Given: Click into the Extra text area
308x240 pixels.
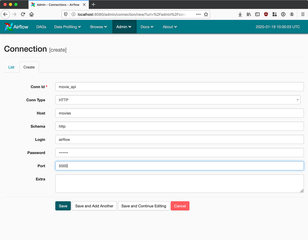Looking at the screenshot, I should (179, 184).
